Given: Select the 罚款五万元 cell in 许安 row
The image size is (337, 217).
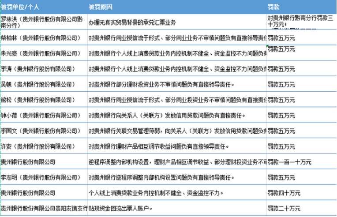Looking at the screenshot, I should [x=302, y=146].
